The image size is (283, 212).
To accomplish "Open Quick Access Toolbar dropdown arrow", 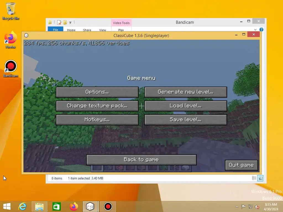I will (70, 23).
